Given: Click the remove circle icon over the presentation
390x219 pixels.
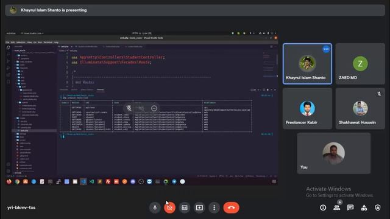Looking at the screenshot, I should tap(154, 108).
